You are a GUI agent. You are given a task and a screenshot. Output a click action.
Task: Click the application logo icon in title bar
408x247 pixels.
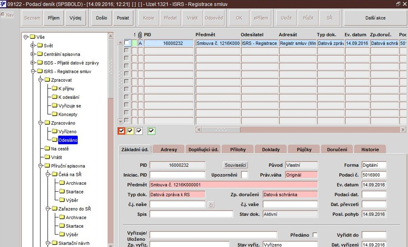[x=3, y=4]
